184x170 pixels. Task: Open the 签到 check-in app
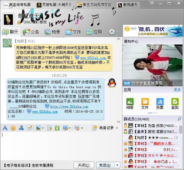pyautogui.click(x=175, y=104)
